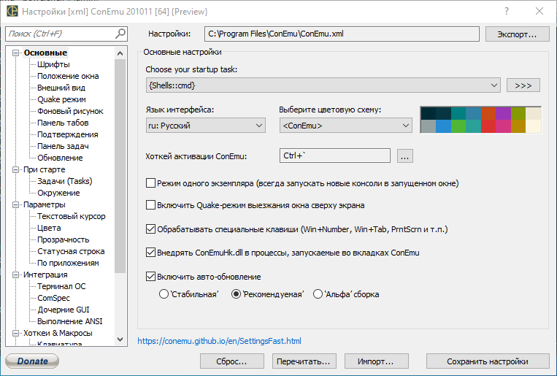Click the Перечитать... button

(304, 361)
